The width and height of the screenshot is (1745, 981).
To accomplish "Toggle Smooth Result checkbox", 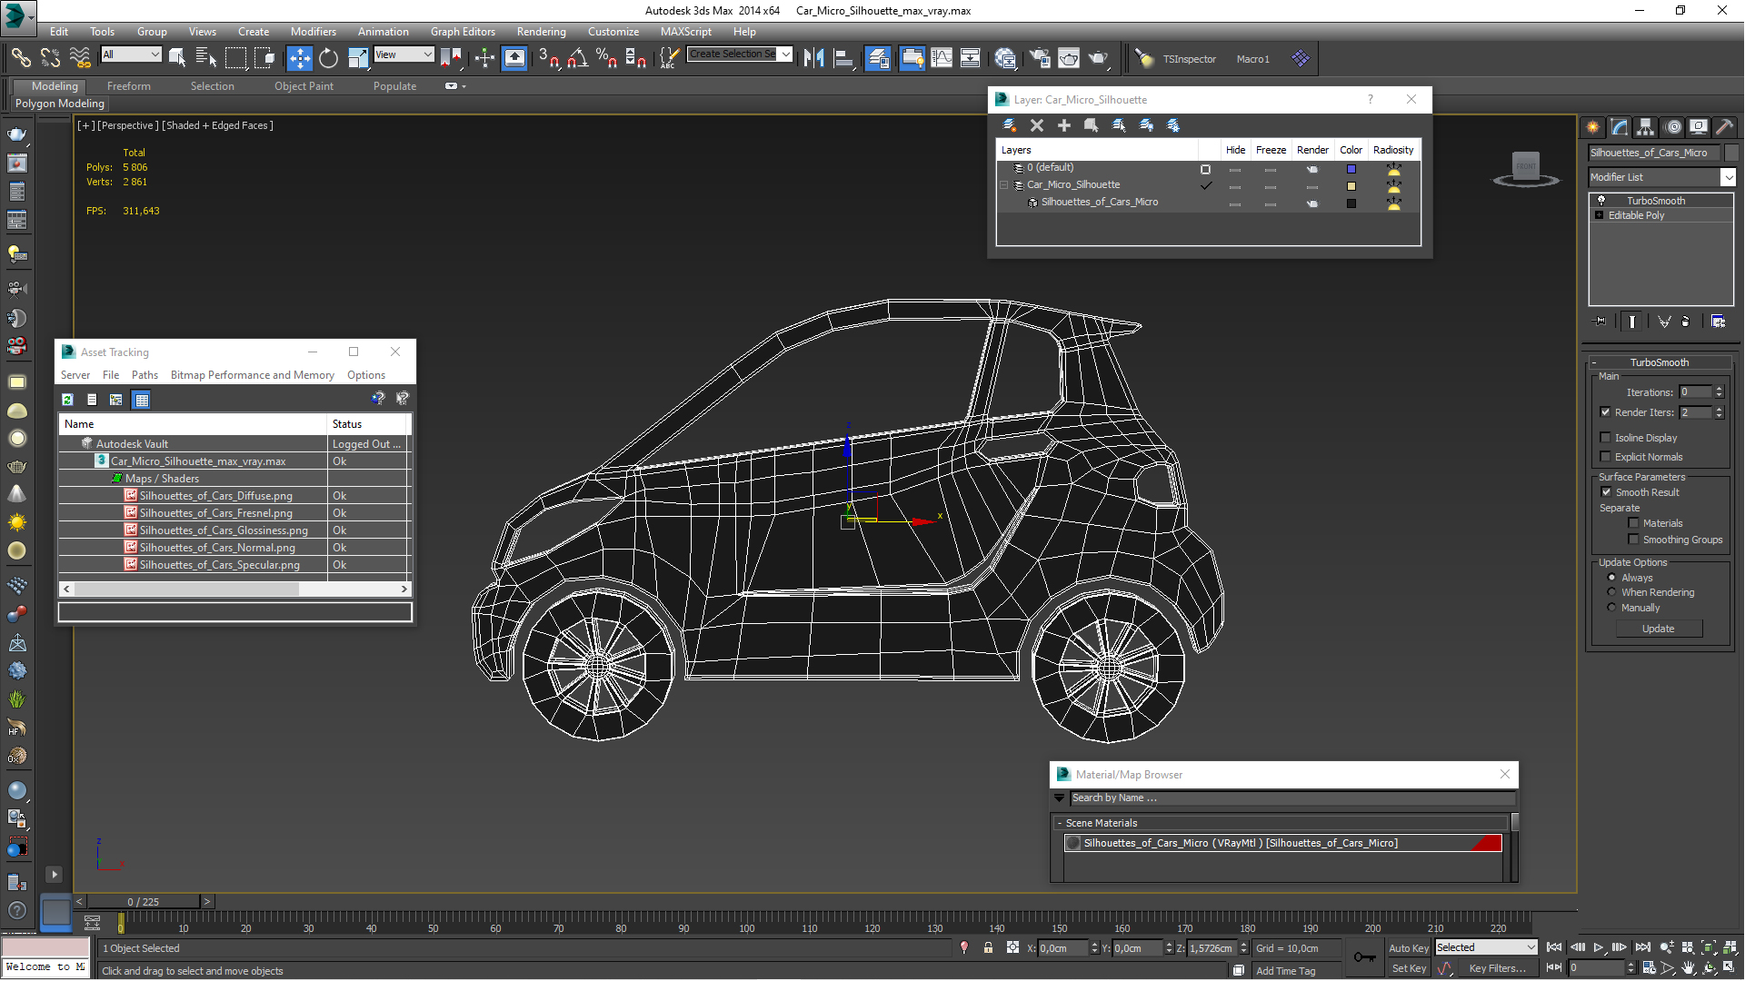I will pyautogui.click(x=1606, y=492).
